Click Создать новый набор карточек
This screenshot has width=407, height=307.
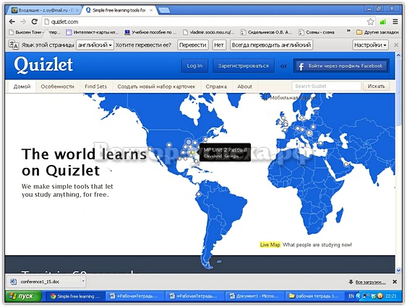[156, 86]
